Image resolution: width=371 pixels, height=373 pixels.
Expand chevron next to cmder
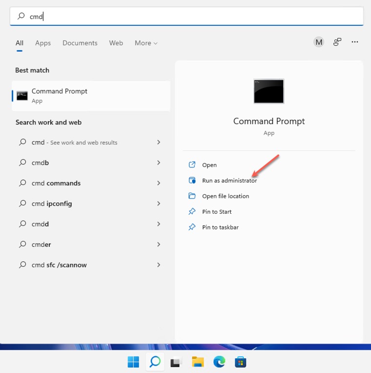click(158, 244)
